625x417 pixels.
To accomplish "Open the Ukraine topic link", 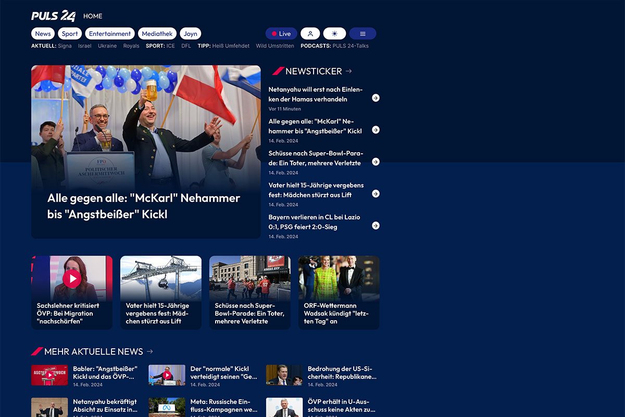I will point(107,46).
